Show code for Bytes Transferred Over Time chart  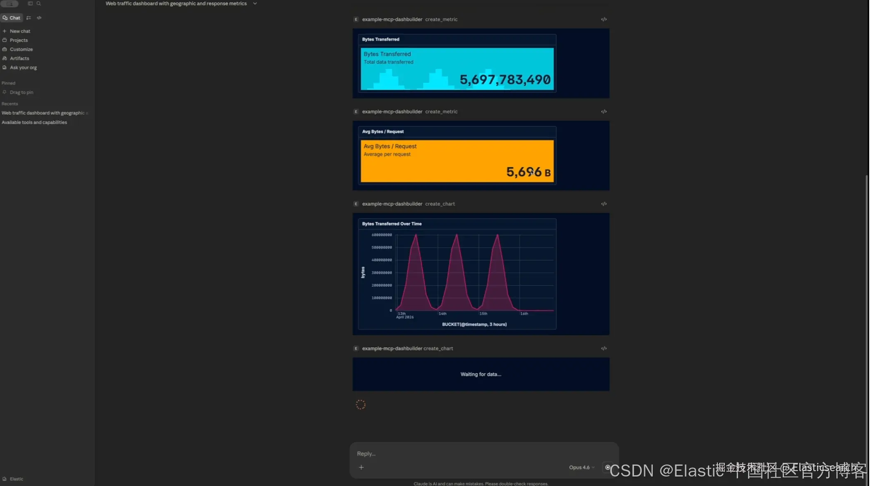tap(604, 204)
